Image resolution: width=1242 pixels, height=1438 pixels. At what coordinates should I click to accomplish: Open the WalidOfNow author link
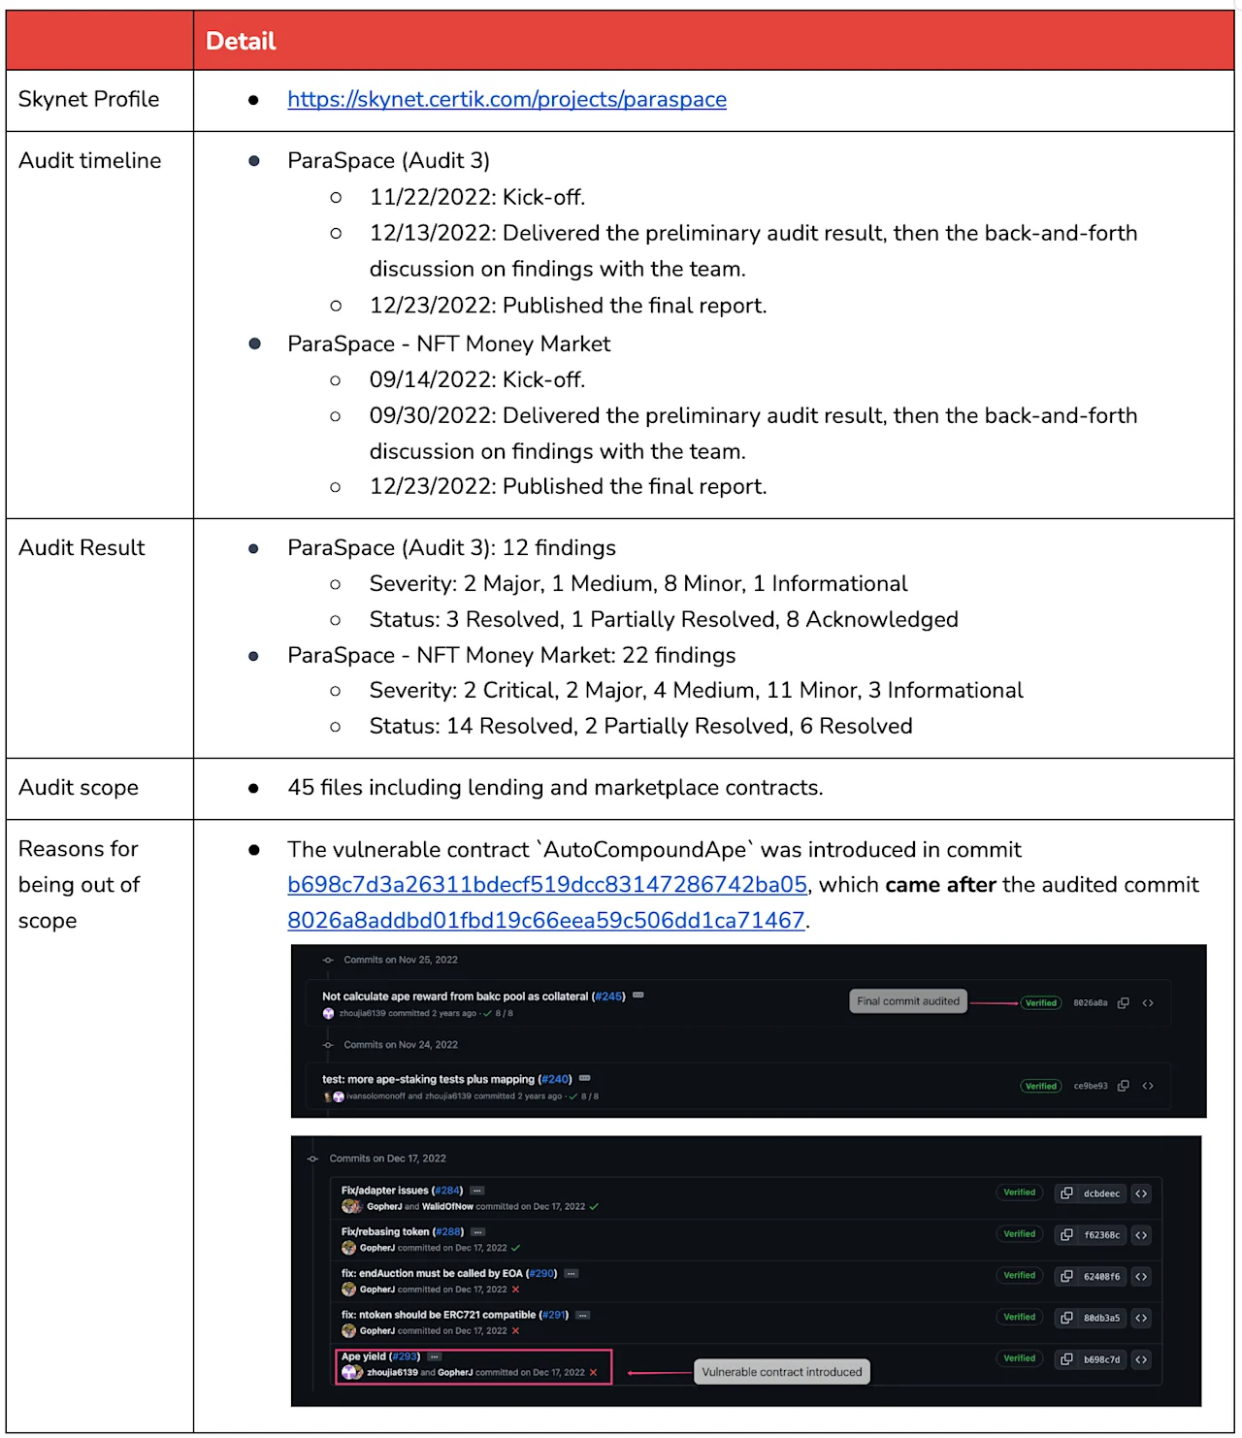coord(447,1207)
